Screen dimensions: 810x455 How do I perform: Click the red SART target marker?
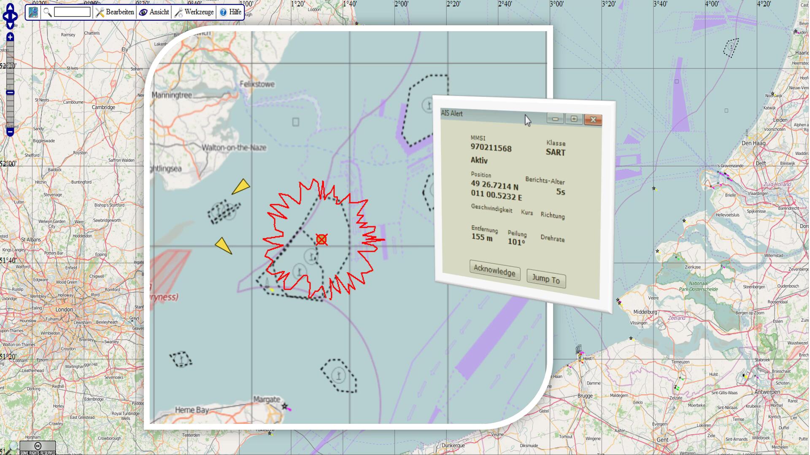tap(321, 240)
